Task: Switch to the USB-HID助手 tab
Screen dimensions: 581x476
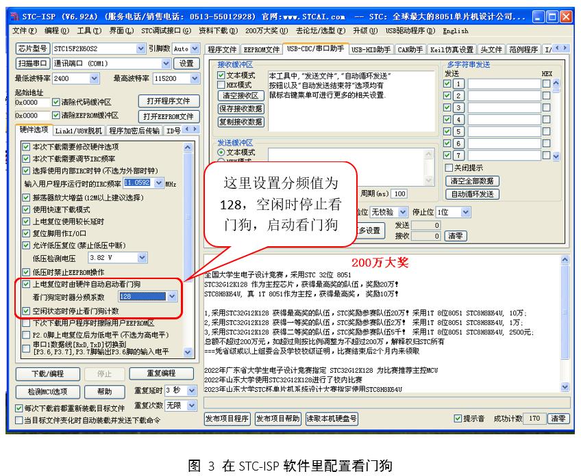Action: [x=371, y=49]
